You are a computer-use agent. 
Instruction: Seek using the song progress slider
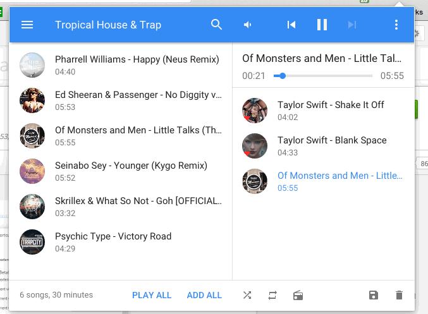323,76
